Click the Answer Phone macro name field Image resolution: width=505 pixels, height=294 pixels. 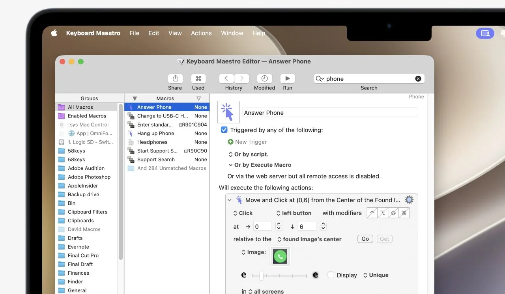pos(330,112)
